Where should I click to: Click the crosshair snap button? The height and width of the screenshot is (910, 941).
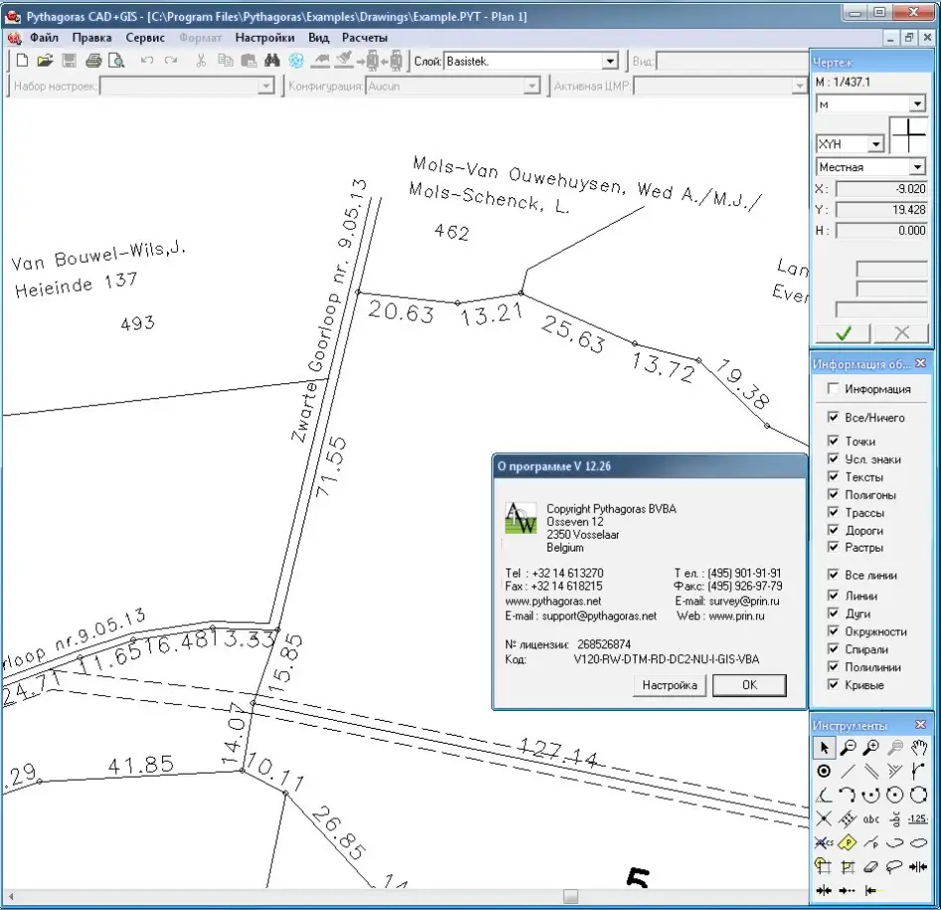tap(908, 135)
